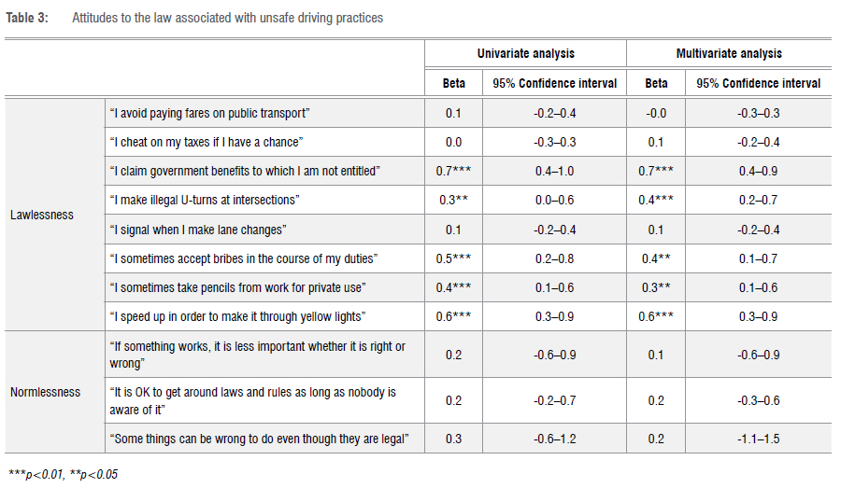
Task: Click the Lawlessness row group label
Action: tap(42, 215)
